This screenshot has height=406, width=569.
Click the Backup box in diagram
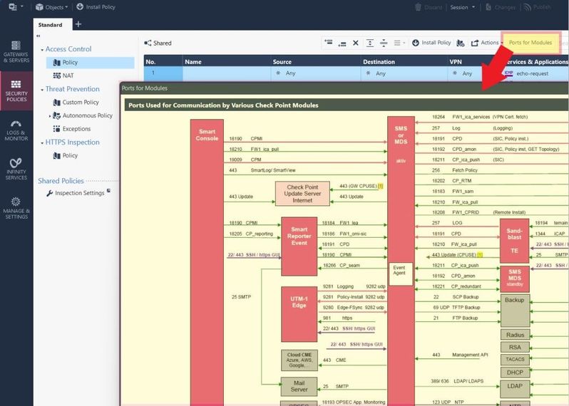pyautogui.click(x=515, y=311)
